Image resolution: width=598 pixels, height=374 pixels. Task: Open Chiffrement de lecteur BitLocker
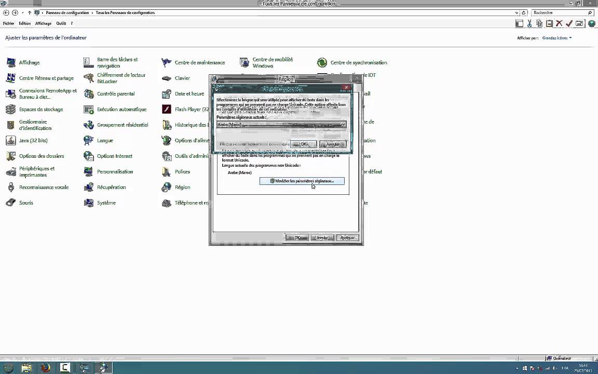(x=115, y=78)
